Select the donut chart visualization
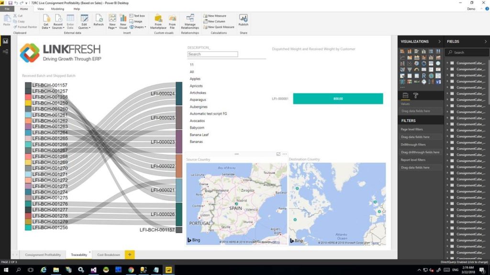Image resolution: width=490 pixels, height=275 pixels. coord(424,63)
